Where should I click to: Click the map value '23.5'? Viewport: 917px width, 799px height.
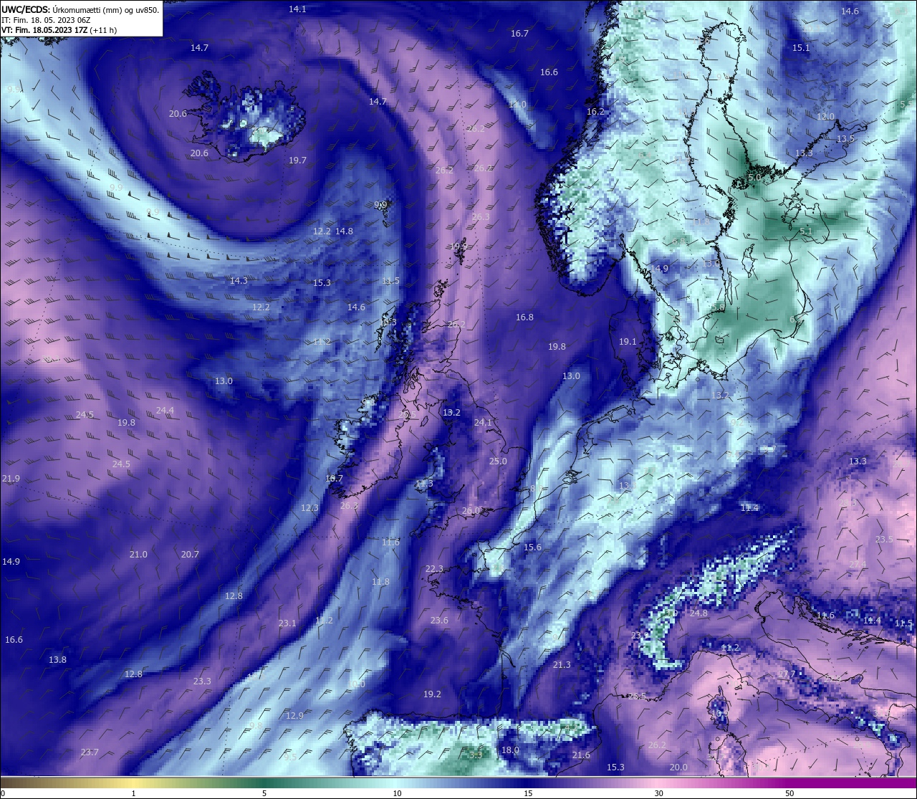click(884, 540)
